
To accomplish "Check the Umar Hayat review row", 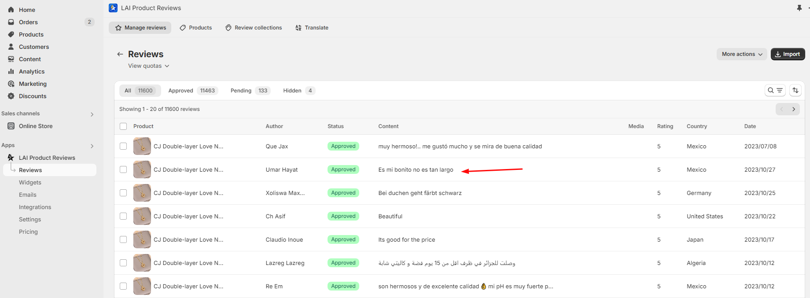I will pos(123,169).
